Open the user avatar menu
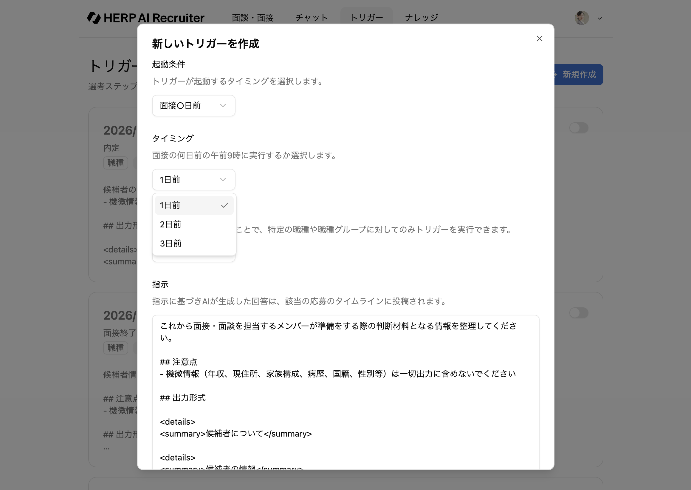The height and width of the screenshot is (490, 691). [582, 18]
